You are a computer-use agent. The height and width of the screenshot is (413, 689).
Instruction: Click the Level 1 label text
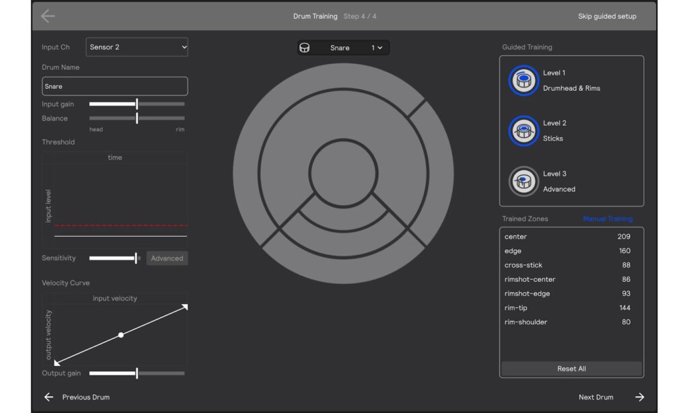coord(554,73)
